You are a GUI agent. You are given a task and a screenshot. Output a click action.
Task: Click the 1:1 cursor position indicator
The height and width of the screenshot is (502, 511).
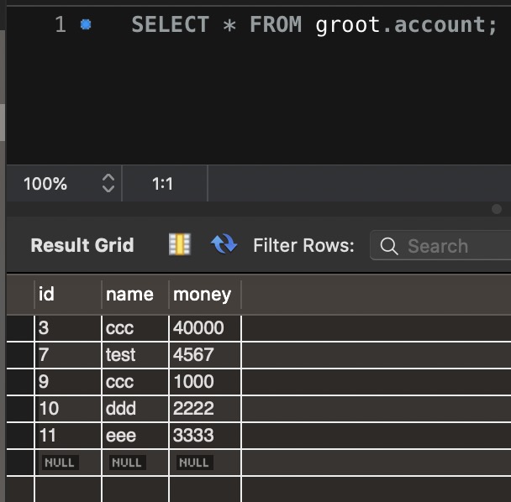163,183
